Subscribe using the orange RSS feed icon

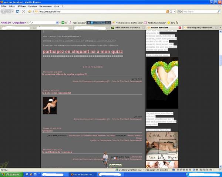[x=167, y=11]
